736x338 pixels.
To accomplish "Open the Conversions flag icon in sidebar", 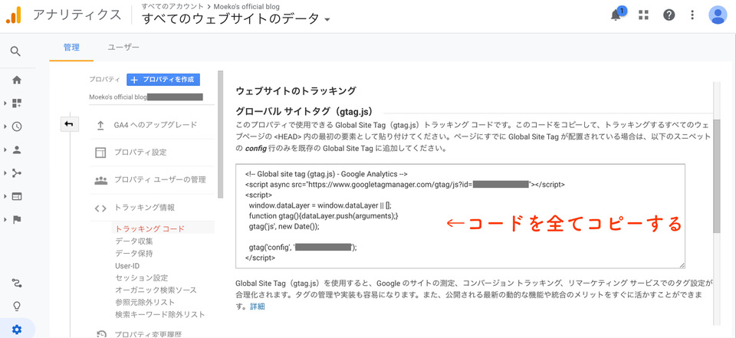I will (x=17, y=220).
